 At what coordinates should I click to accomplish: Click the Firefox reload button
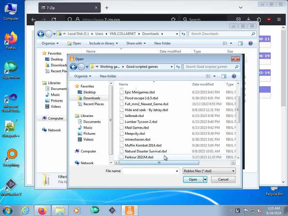click(54, 19)
